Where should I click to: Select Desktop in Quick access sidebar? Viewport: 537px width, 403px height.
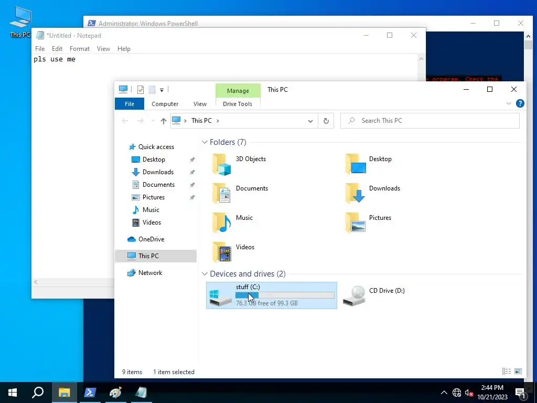tap(154, 160)
